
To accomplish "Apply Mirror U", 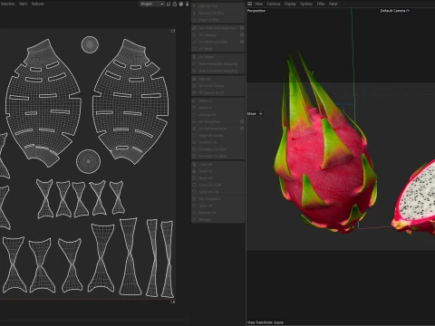I will tap(217, 101).
